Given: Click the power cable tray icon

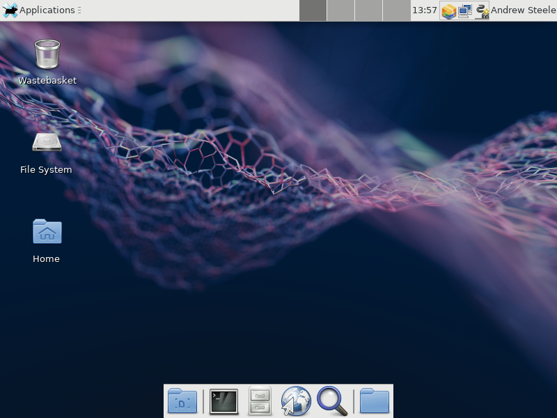Looking at the screenshot, I should 482,10.
